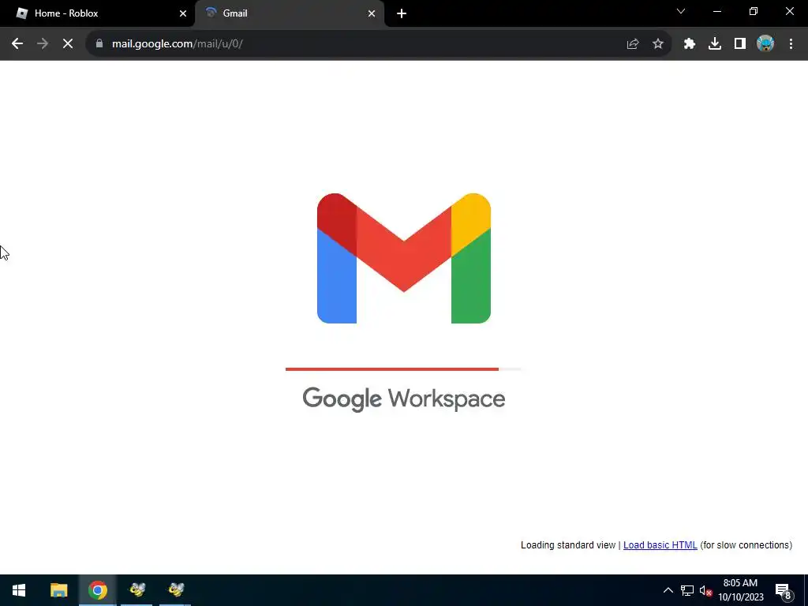Image resolution: width=808 pixels, height=606 pixels.
Task: View site information via the lock icon
Action: (99, 44)
